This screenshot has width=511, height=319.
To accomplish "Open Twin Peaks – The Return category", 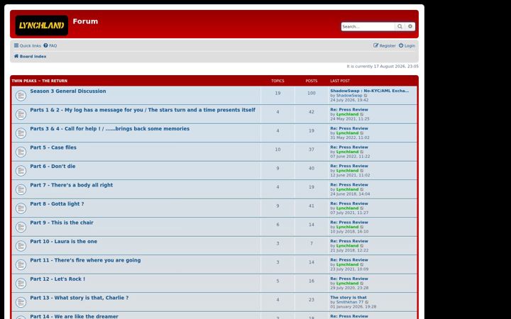I will [x=40, y=81].
